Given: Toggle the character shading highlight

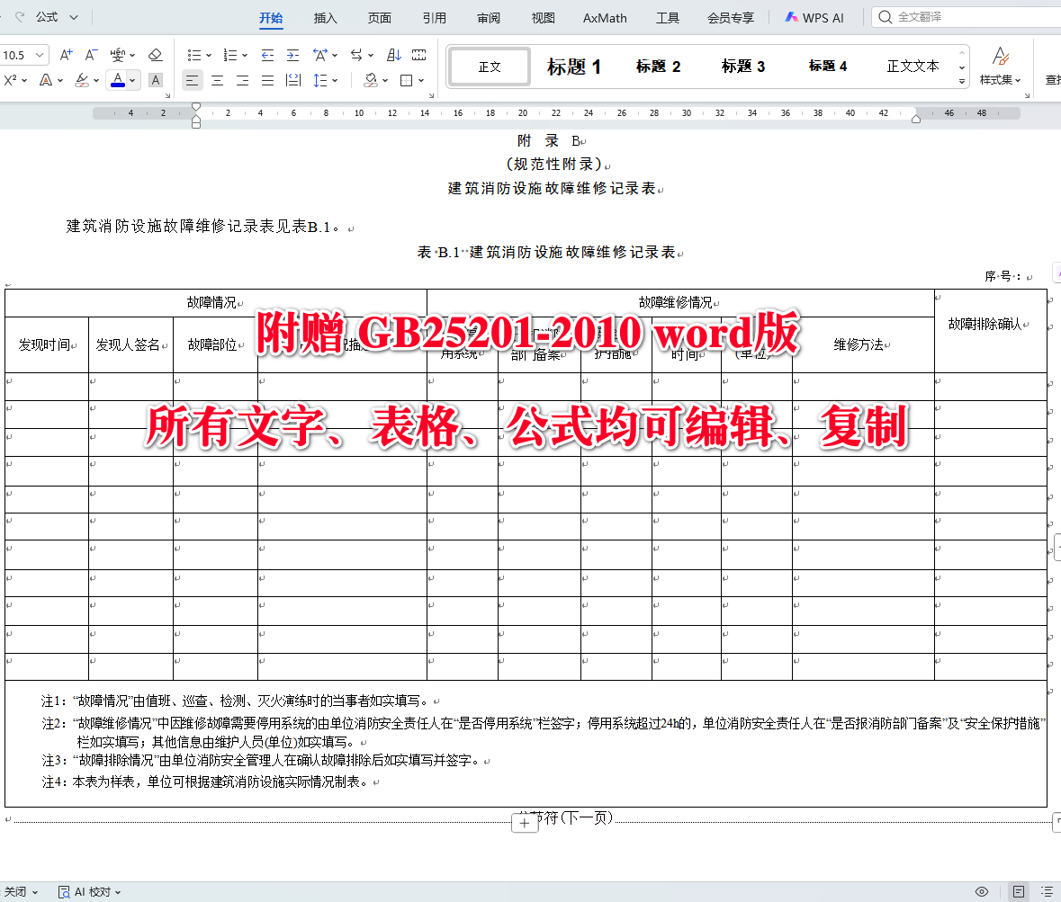Looking at the screenshot, I should (155, 80).
